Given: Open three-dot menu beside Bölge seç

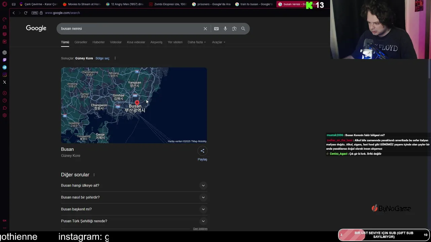Looking at the screenshot, I should click(x=115, y=58).
